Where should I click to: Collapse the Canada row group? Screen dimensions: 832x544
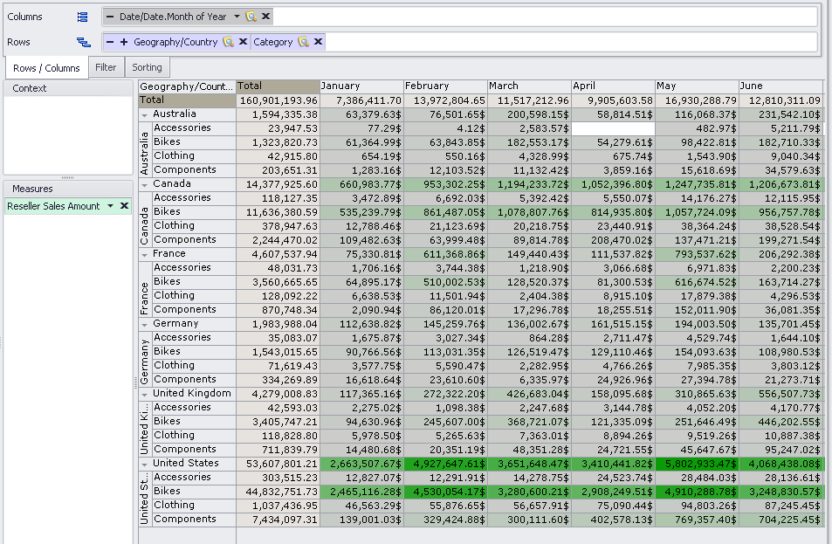(145, 185)
